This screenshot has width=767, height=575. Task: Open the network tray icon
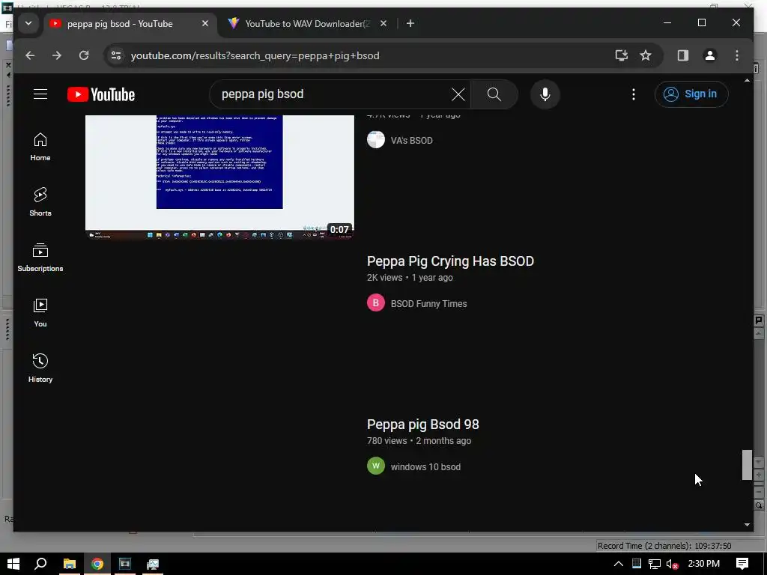(x=654, y=564)
